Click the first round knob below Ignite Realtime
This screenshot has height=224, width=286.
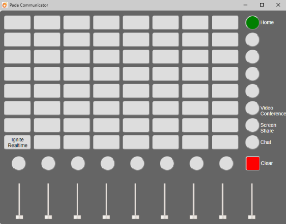[19, 163]
